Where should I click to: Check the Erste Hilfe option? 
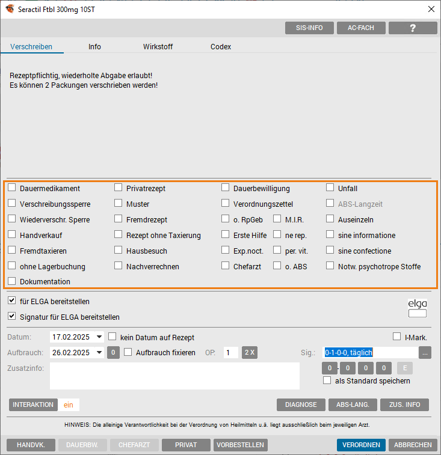(225, 234)
